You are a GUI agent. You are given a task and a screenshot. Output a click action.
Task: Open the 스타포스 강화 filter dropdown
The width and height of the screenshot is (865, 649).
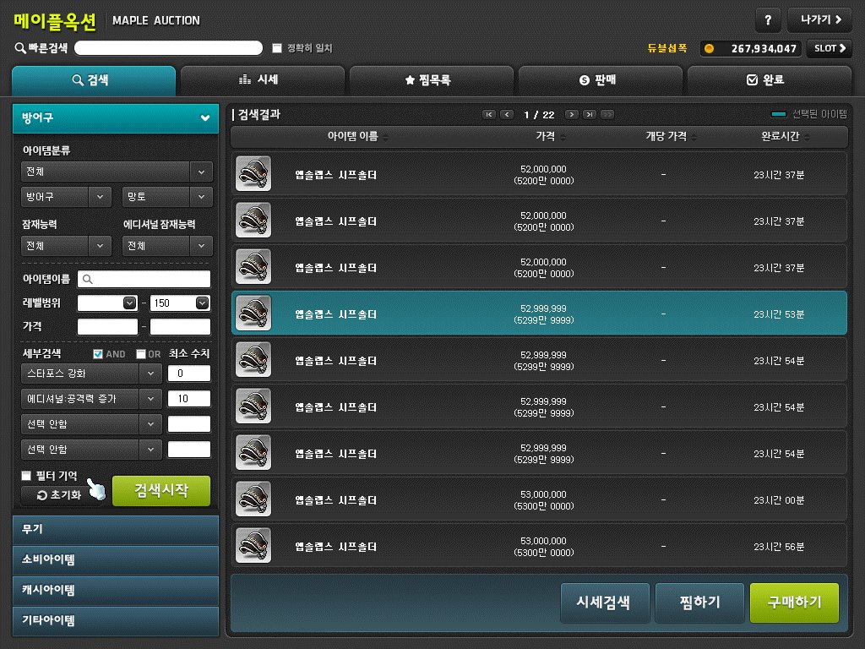(x=91, y=374)
